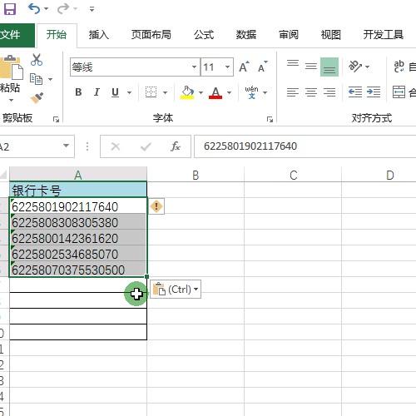The width and height of the screenshot is (416, 416).
Task: Click the Cut scissors icon
Action: coord(37,60)
